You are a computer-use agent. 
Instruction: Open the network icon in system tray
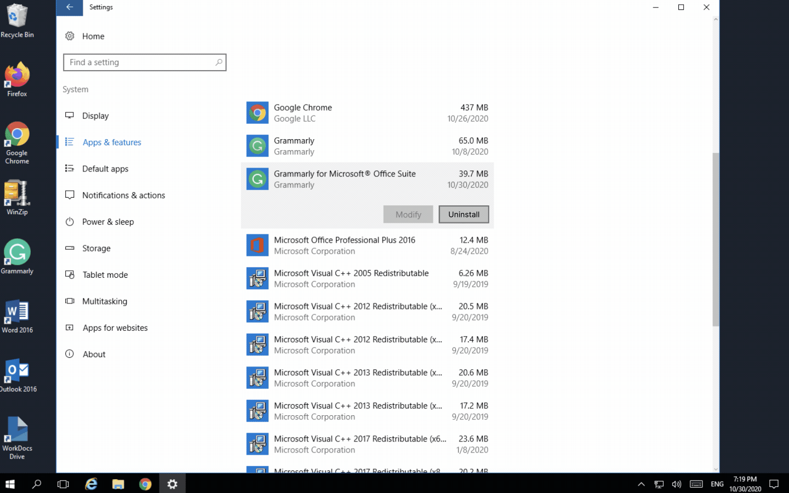pyautogui.click(x=659, y=484)
